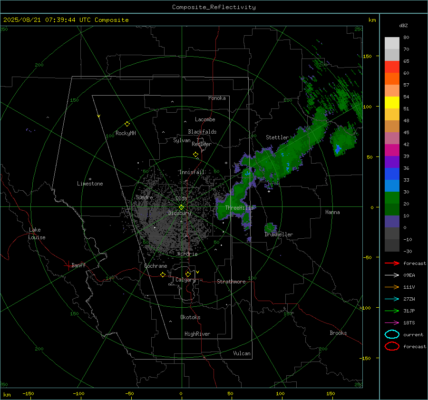Pick the pink 42-45 dBZ swatch

coord(392,138)
